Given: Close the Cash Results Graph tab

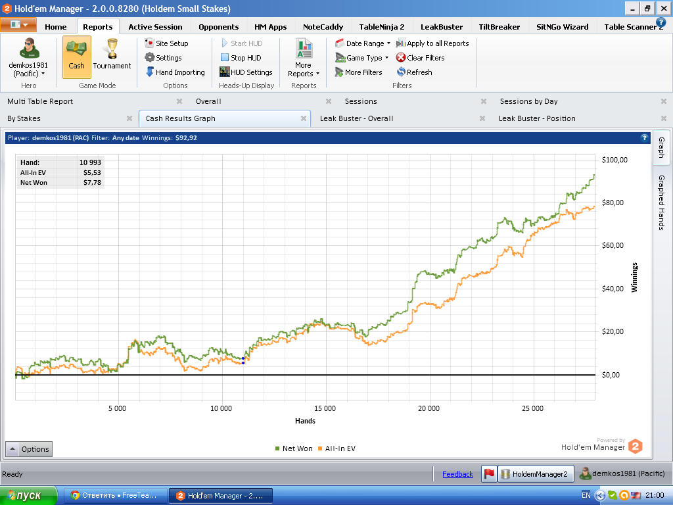Looking at the screenshot, I should coord(304,118).
